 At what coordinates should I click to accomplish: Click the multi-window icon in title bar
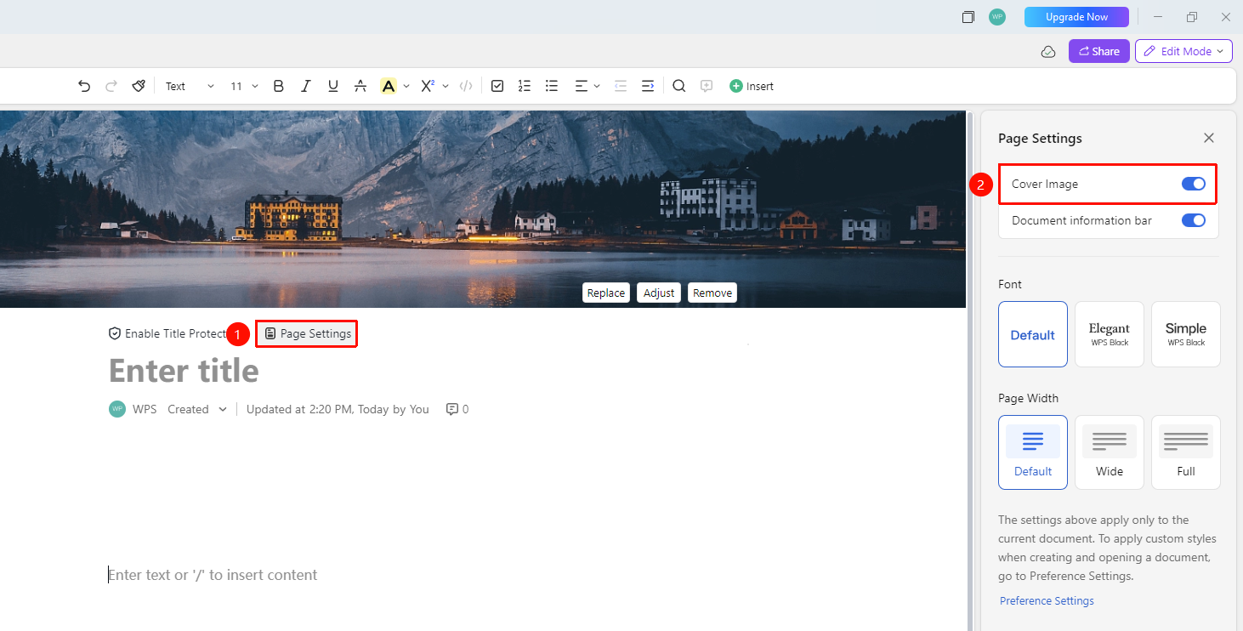[x=968, y=17]
